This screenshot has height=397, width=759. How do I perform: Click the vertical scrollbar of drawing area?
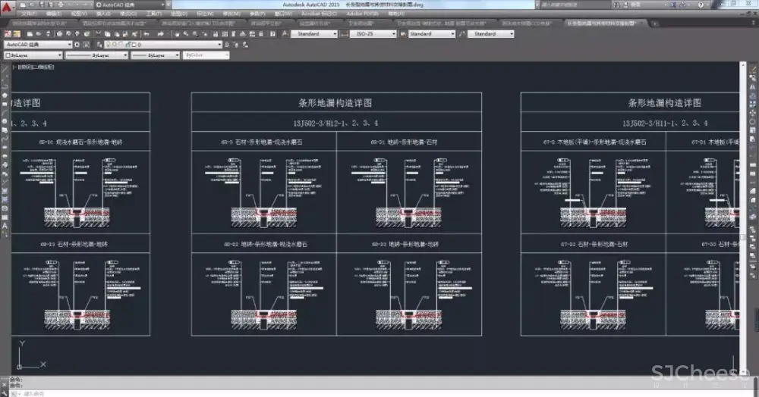743,220
